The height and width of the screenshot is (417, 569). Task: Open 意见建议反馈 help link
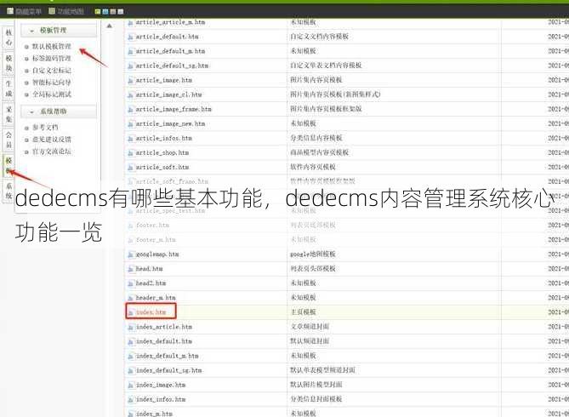(x=52, y=140)
